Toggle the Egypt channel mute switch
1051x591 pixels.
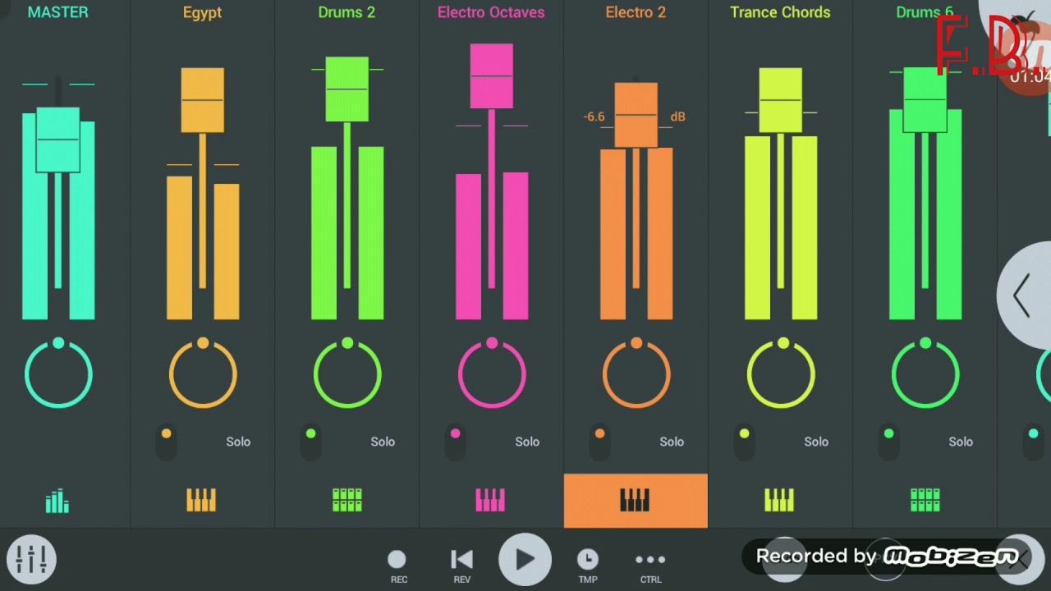tap(167, 441)
